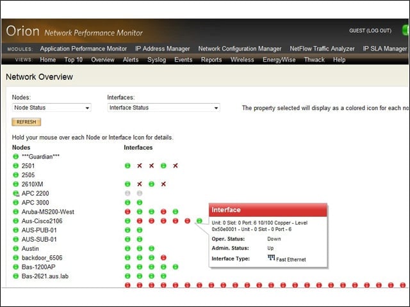
Task: Go to the Home view
Action: tap(48, 59)
